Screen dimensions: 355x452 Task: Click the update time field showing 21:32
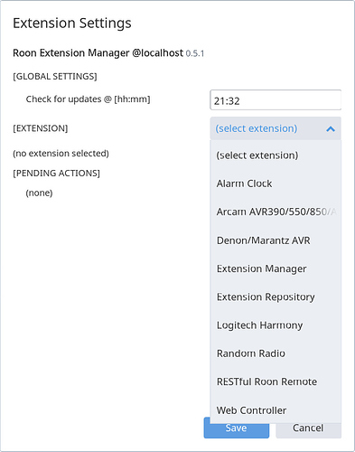(x=276, y=100)
